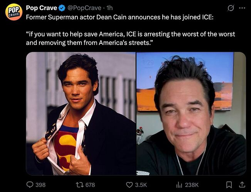Open the left Superman costume photo

coord(81,114)
